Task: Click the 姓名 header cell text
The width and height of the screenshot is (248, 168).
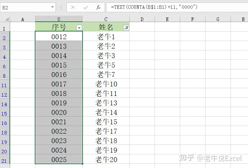Action: click(x=106, y=27)
